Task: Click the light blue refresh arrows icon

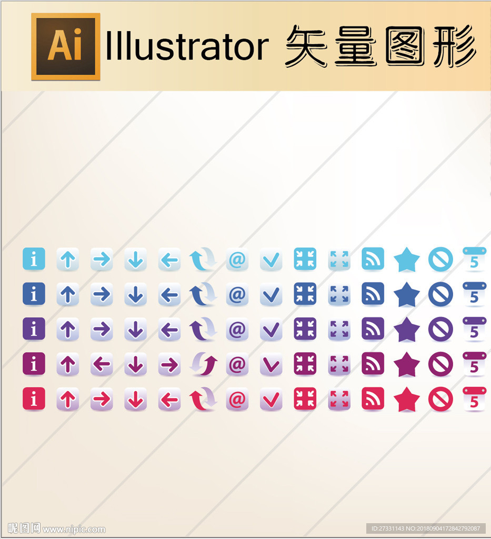Action: pyautogui.click(x=203, y=259)
